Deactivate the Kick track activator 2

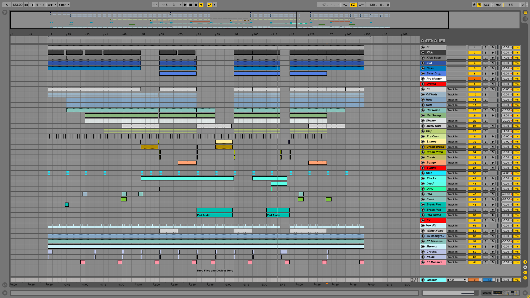(475, 52)
